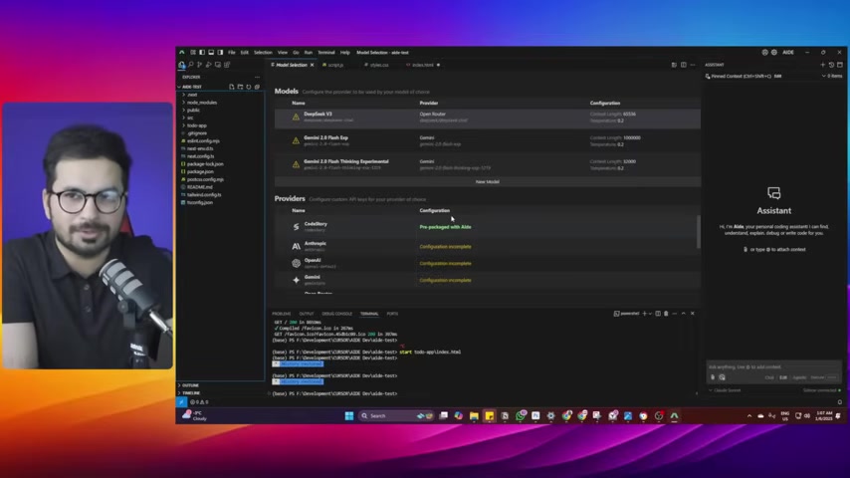Select the DeepSeek V3 model row
The height and width of the screenshot is (478, 850).
coord(488,118)
